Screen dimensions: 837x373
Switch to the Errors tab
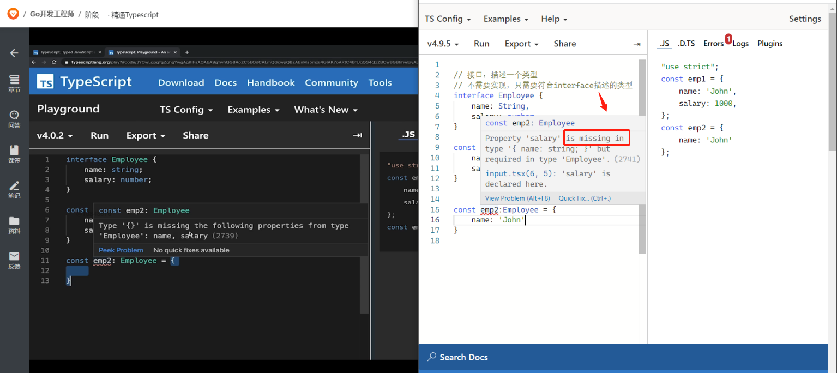714,44
